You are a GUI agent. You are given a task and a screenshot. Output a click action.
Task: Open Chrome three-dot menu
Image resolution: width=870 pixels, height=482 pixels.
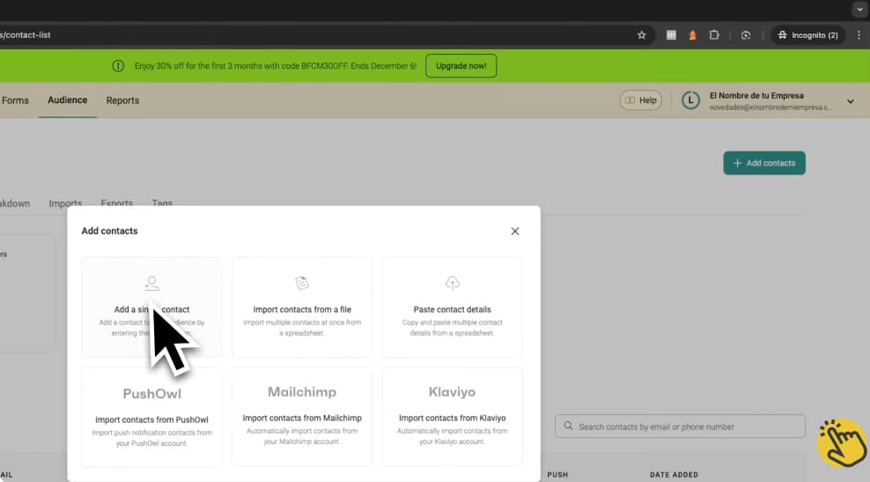click(x=859, y=35)
